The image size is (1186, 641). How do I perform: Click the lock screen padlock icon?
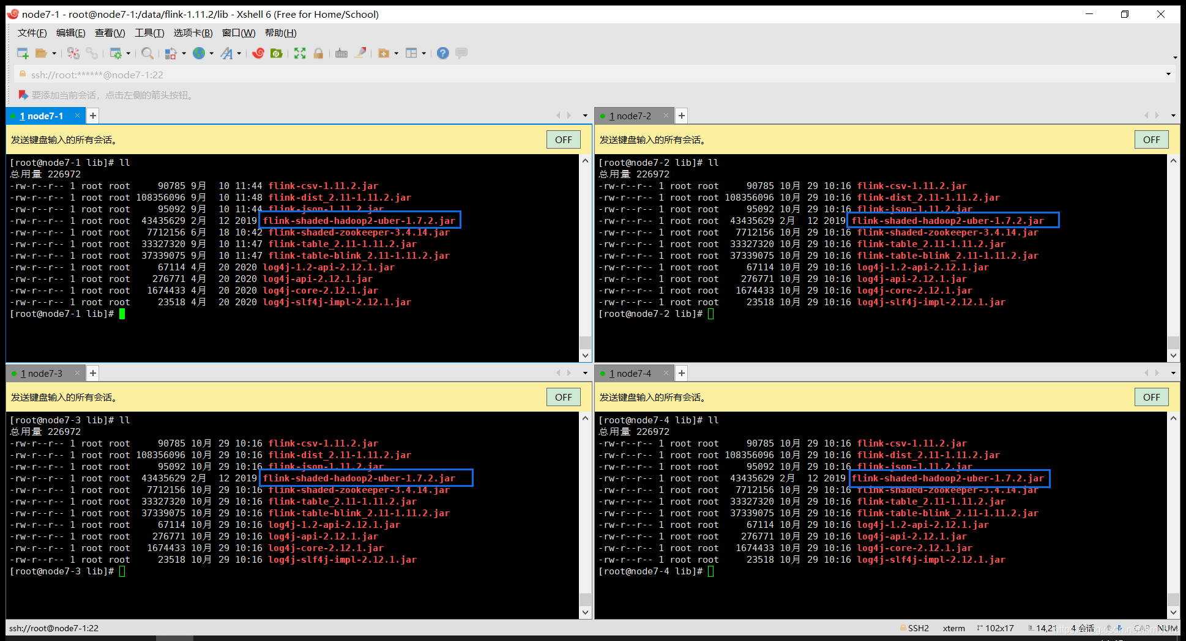pos(318,53)
